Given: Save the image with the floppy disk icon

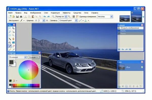Looking at the screenshot, I should pos(17,17).
